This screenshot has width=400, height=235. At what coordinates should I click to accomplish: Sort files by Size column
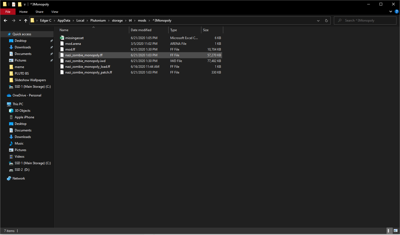tap(212, 30)
